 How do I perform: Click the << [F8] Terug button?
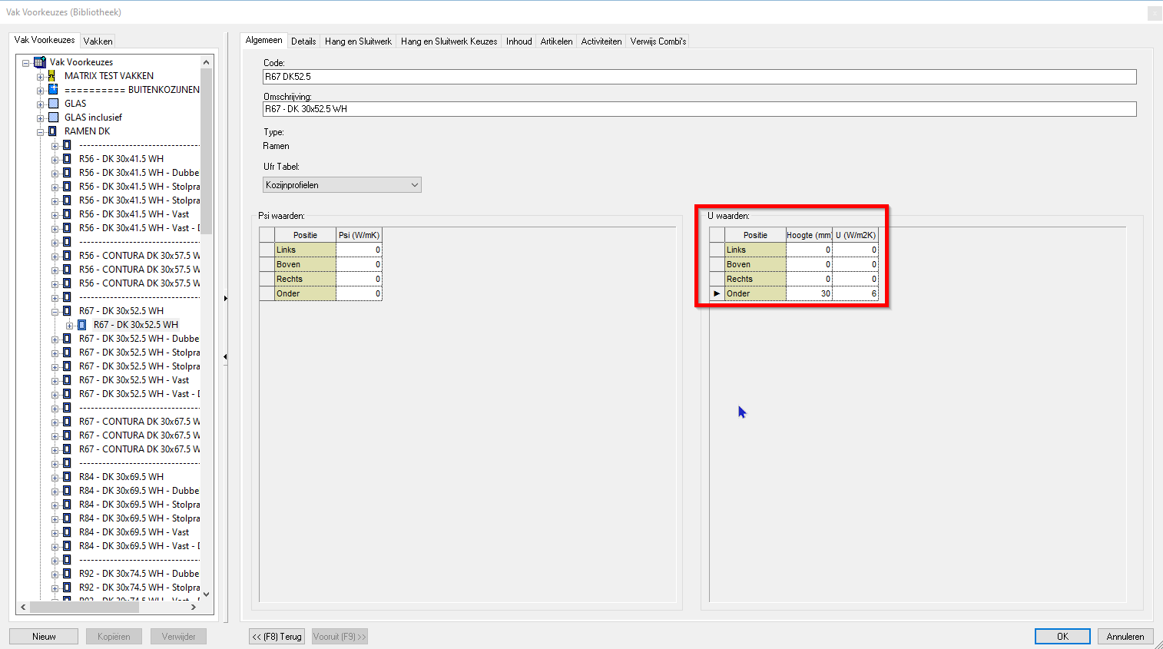click(x=277, y=636)
